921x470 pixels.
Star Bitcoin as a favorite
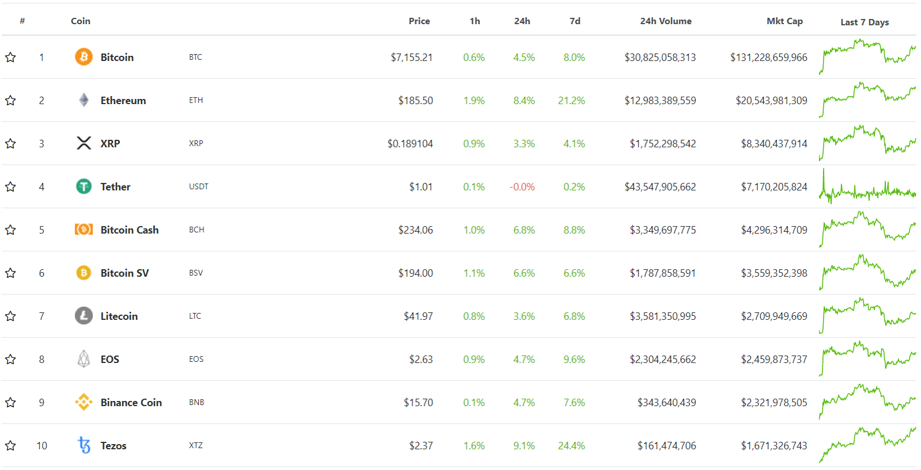coord(10,57)
